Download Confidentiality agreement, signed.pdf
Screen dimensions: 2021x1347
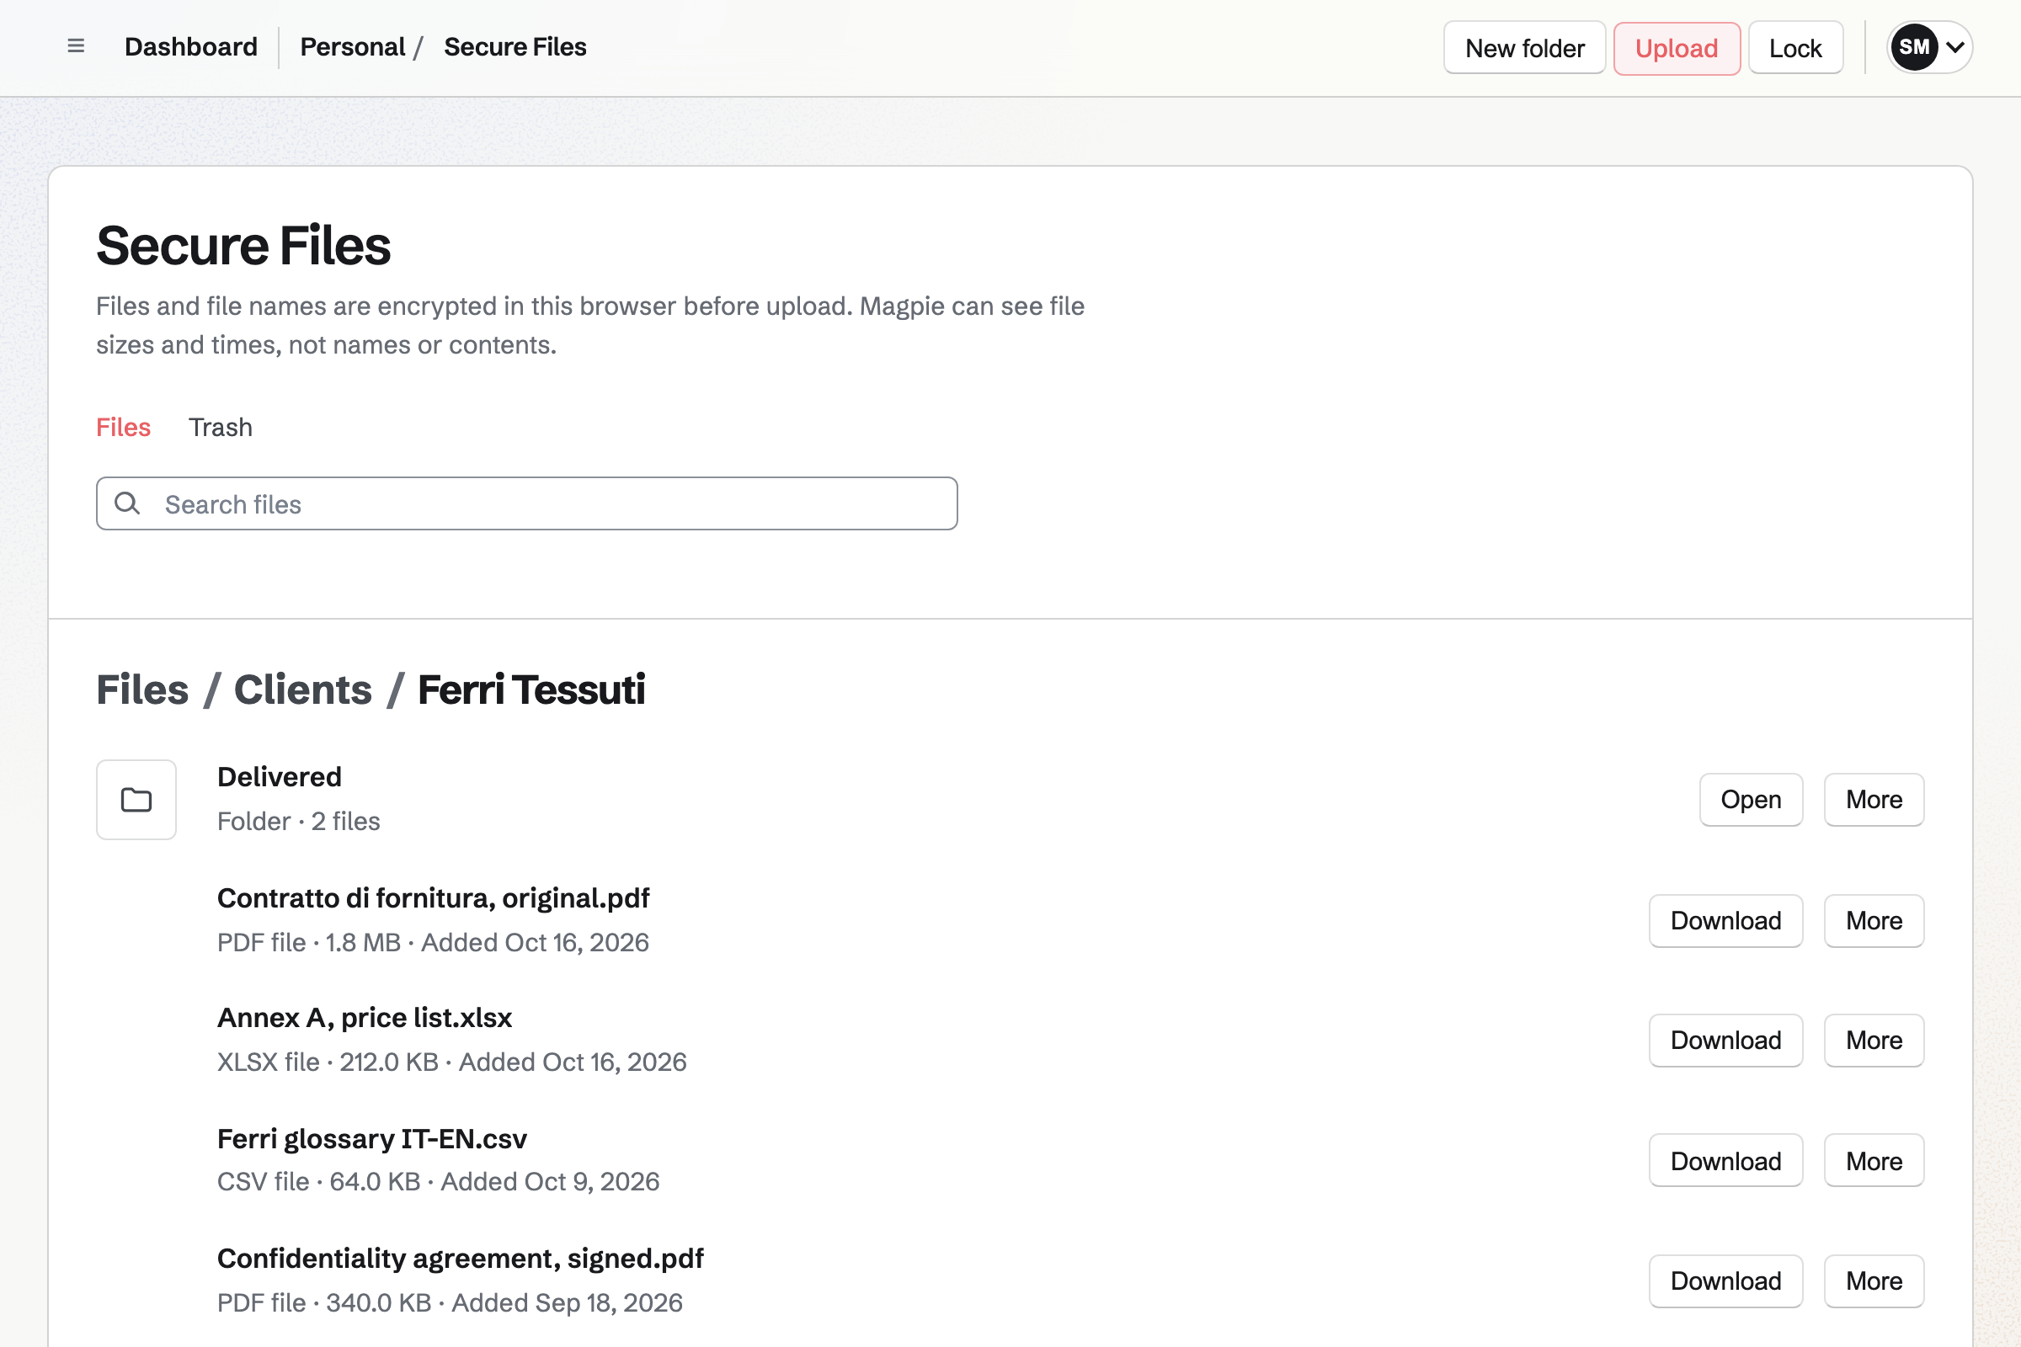(x=1725, y=1280)
